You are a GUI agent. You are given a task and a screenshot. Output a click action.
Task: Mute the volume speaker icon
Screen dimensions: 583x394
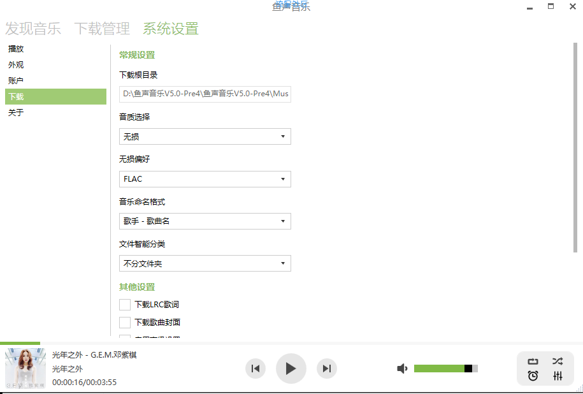click(x=402, y=368)
